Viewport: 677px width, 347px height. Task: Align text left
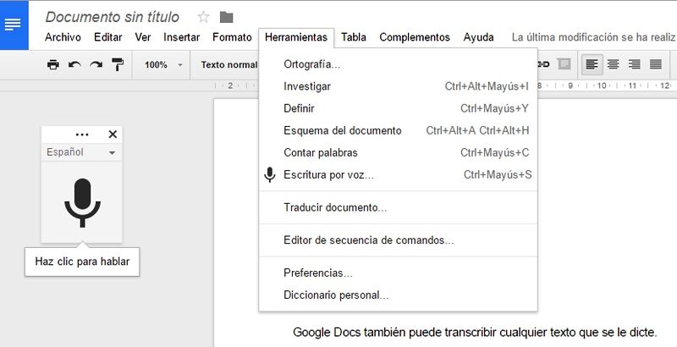592,64
